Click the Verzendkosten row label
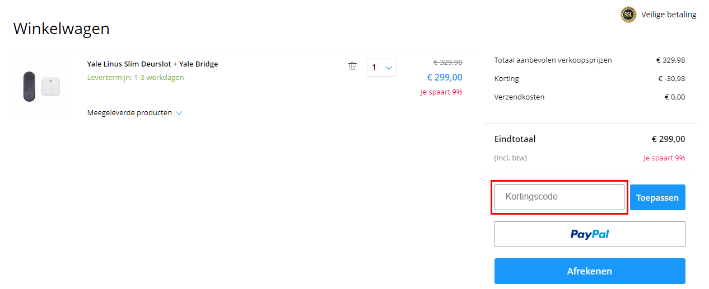 (x=519, y=97)
